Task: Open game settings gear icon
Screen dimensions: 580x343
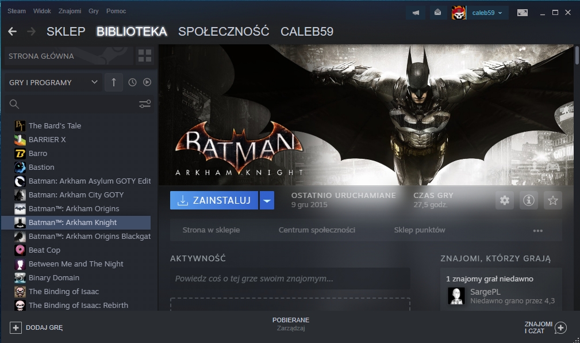Action: tap(505, 200)
